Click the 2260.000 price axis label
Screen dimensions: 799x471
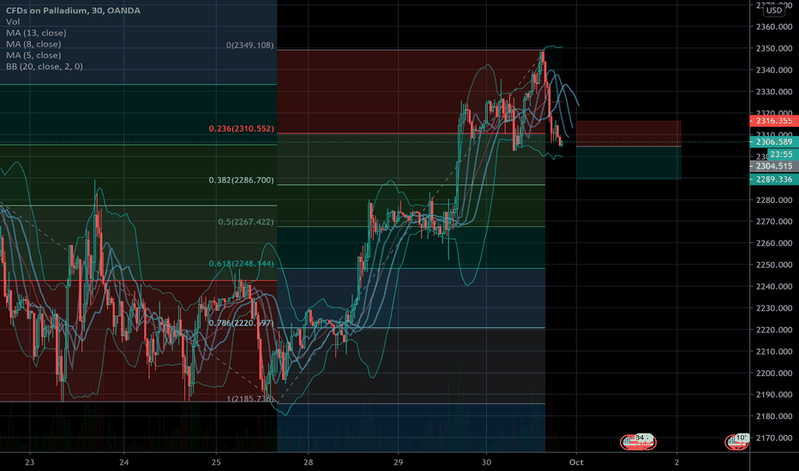tap(774, 243)
